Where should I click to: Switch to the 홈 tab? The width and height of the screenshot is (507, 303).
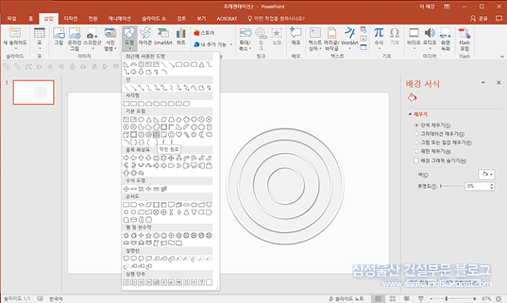(x=31, y=19)
